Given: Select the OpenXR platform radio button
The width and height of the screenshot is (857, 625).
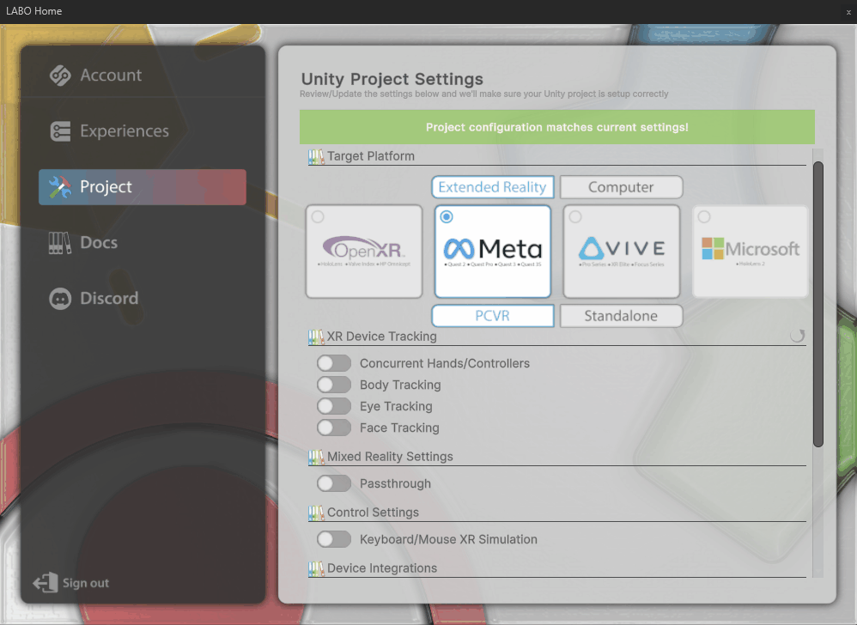Looking at the screenshot, I should (318, 217).
